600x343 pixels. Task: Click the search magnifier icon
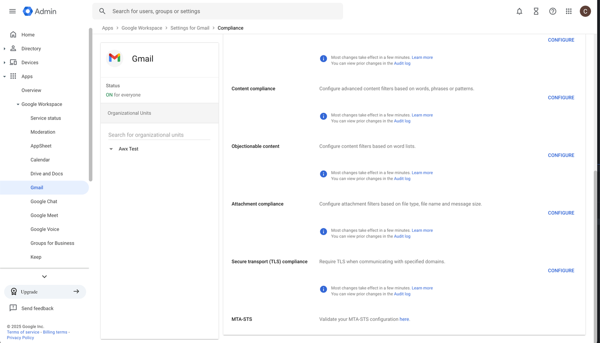(102, 11)
